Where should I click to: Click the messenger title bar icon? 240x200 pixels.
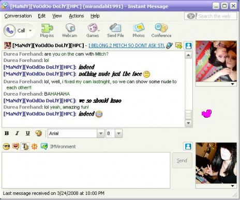pos(5,6)
